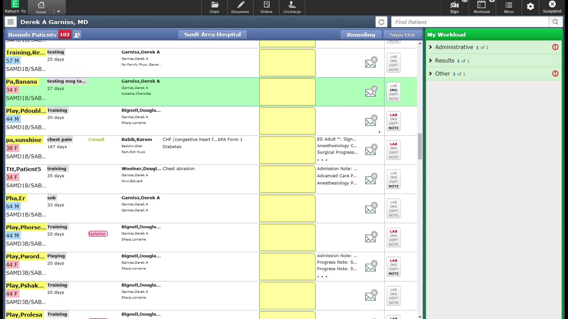Open the Home icon in top toolbar
568x319 pixels.
41,7
